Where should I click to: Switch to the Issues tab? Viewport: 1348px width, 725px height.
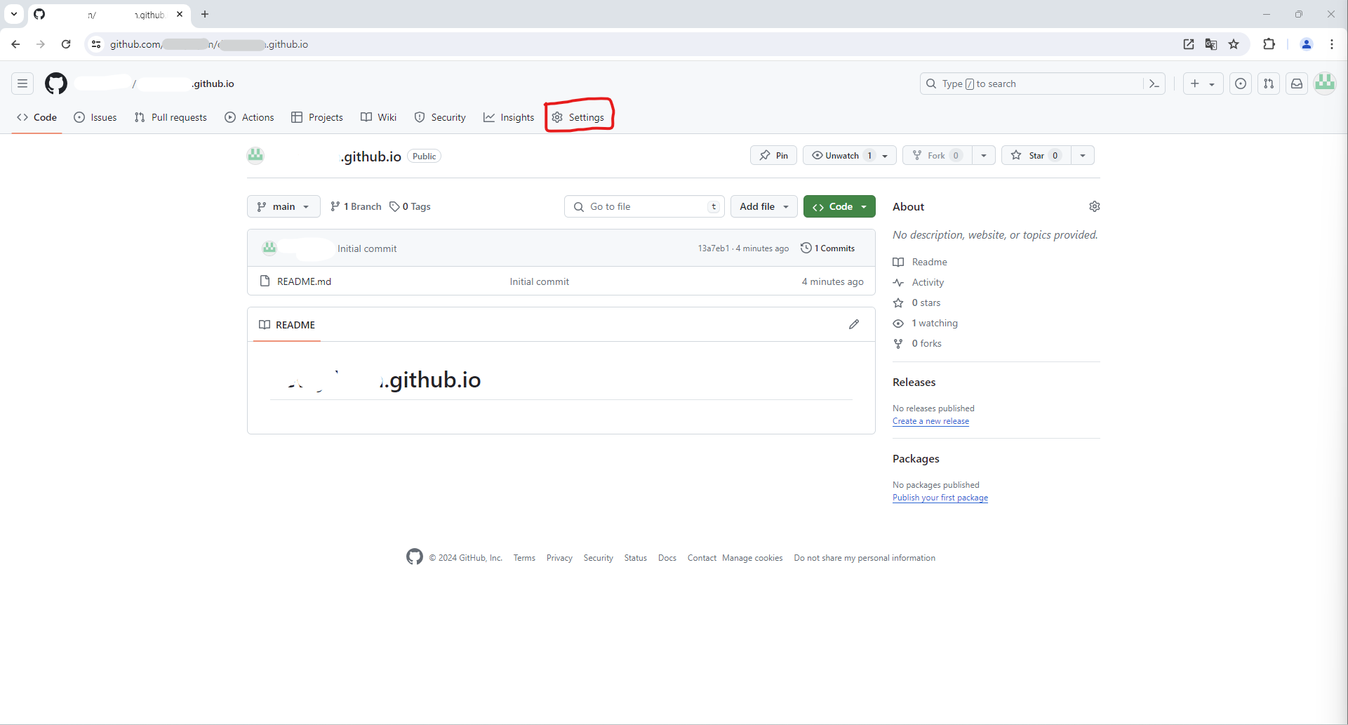(95, 117)
